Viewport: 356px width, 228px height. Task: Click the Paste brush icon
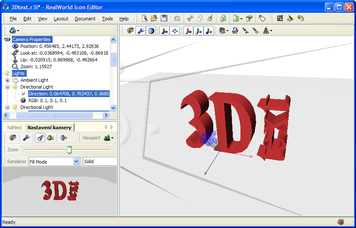(210, 18)
